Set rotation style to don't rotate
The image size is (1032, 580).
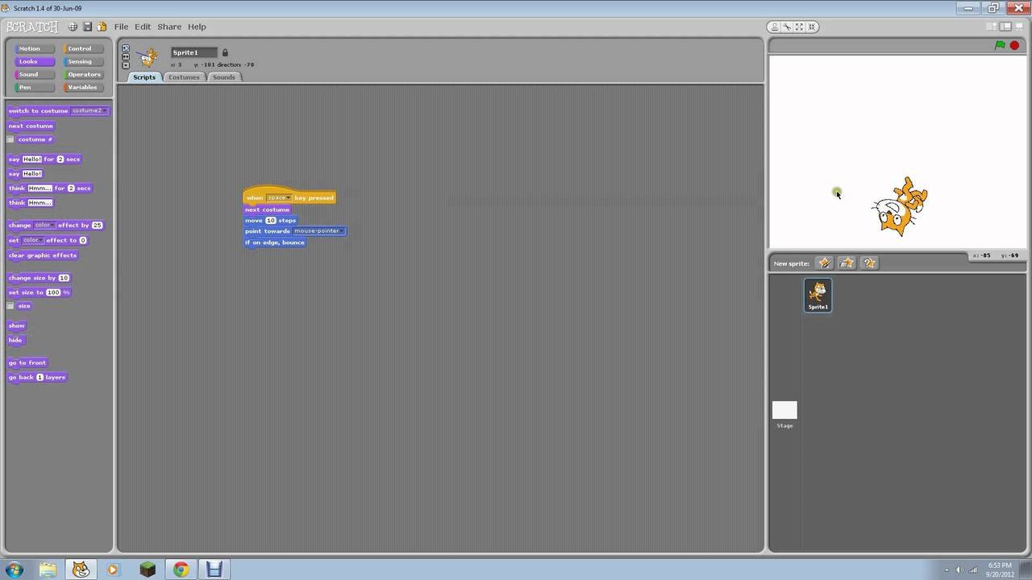(x=126, y=64)
